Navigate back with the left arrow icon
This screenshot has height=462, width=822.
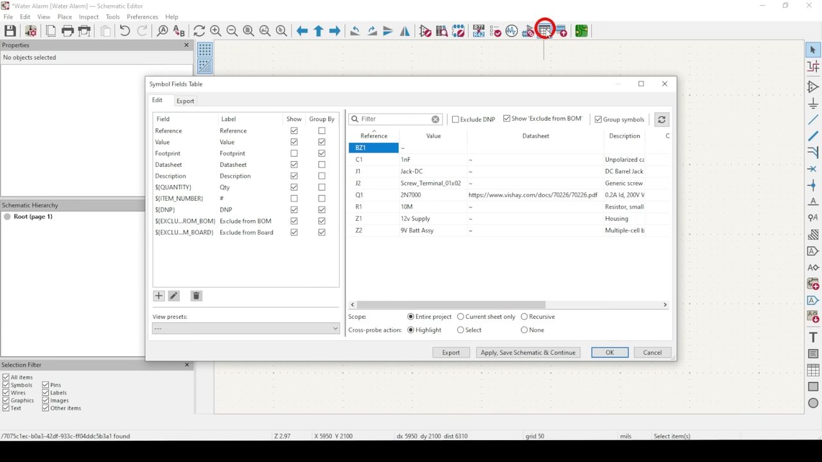pyautogui.click(x=302, y=31)
